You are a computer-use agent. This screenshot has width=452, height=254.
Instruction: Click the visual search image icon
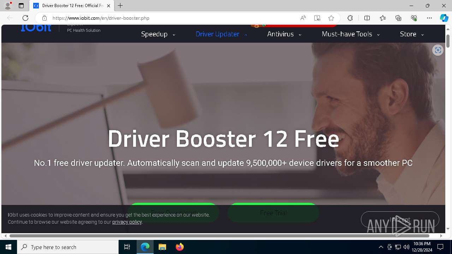tap(438, 50)
